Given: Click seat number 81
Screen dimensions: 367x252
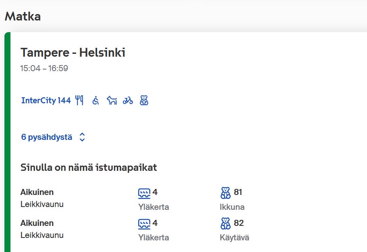Looking at the screenshot, I should [238, 192].
